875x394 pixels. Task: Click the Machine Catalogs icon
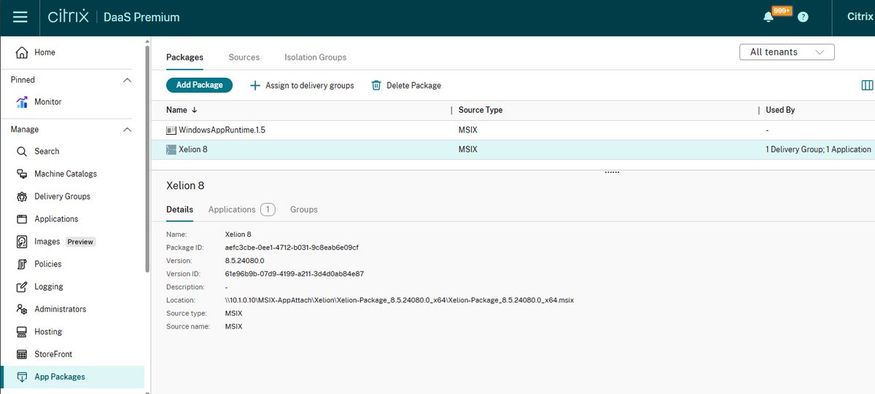click(21, 174)
